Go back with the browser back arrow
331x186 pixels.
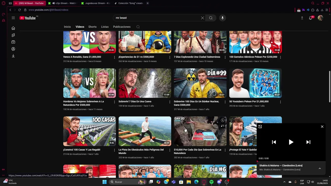(x=10, y=10)
